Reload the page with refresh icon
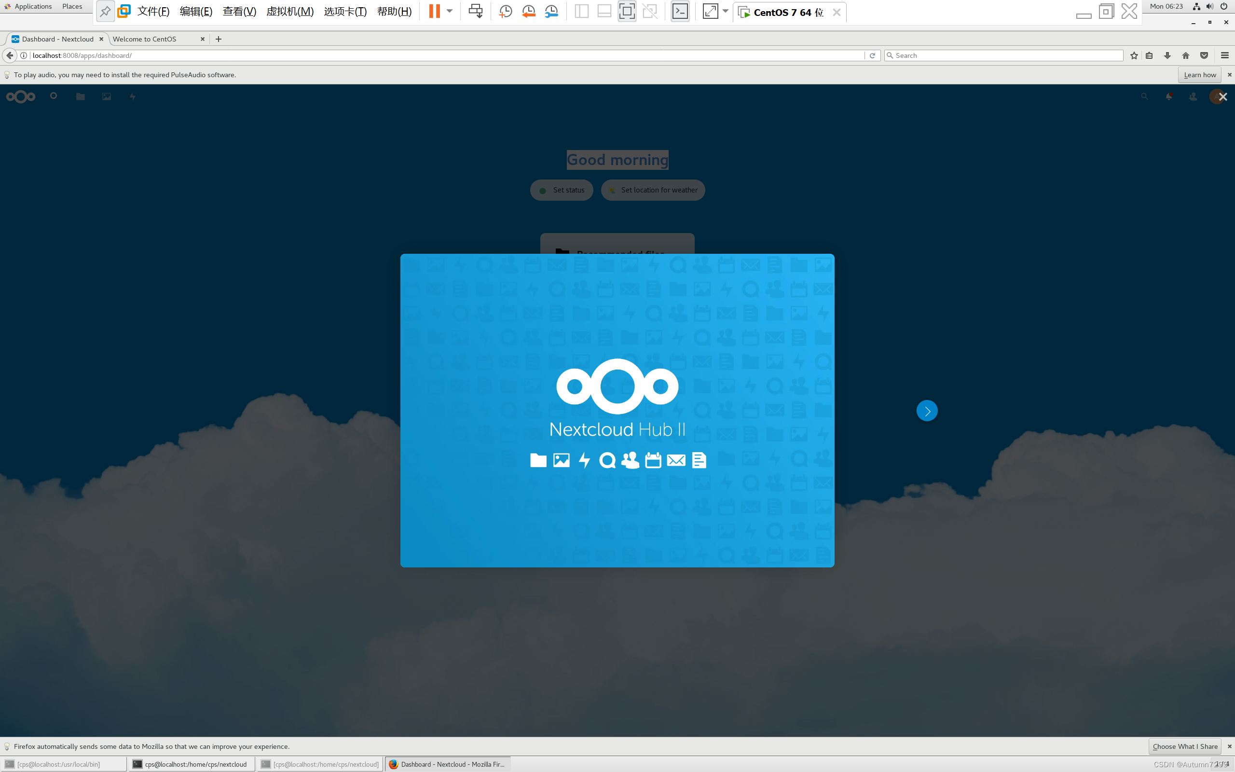Image resolution: width=1235 pixels, height=772 pixels. click(872, 55)
